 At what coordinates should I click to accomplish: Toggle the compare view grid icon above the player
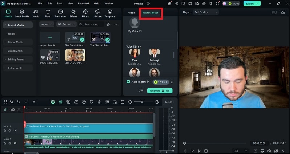274,12
